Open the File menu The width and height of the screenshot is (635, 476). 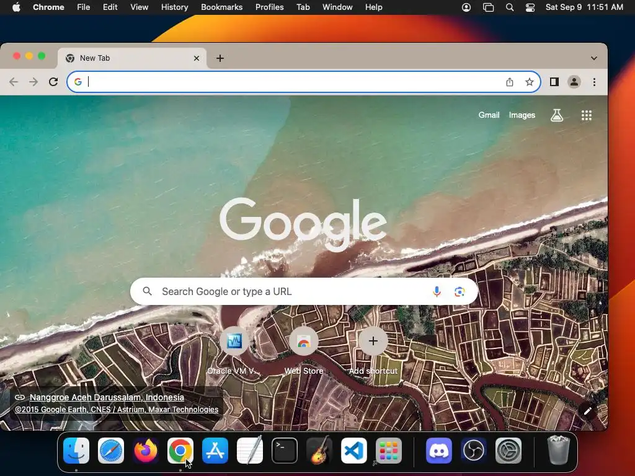84,7
